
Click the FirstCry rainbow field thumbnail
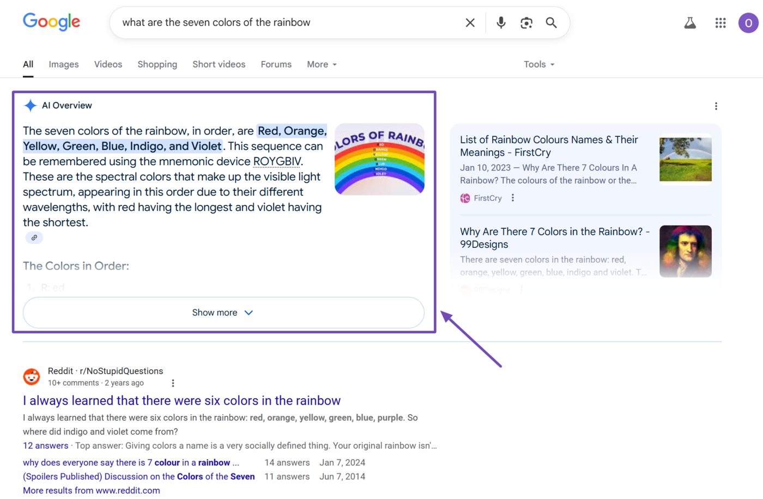pyautogui.click(x=685, y=160)
